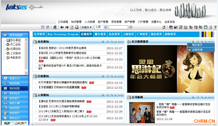
Task: Toggle the left panel layout icon
Action: tap(43, 27)
